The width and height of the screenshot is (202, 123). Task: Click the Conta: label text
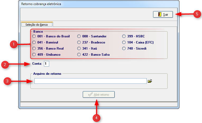37,64
